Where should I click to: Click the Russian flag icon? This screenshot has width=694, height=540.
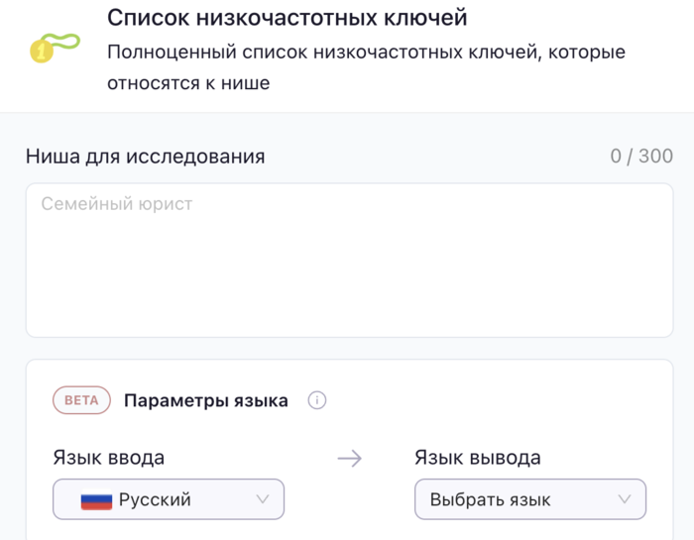pyautogui.click(x=96, y=499)
